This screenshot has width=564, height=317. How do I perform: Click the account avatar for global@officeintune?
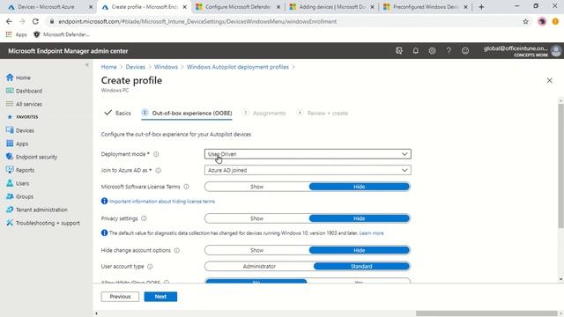(x=556, y=51)
